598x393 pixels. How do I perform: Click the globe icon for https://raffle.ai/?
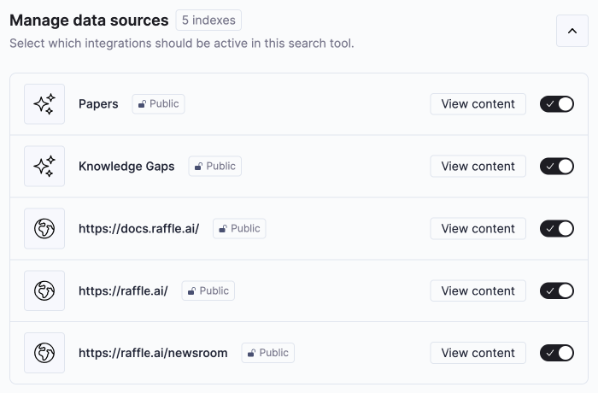pyautogui.click(x=44, y=290)
